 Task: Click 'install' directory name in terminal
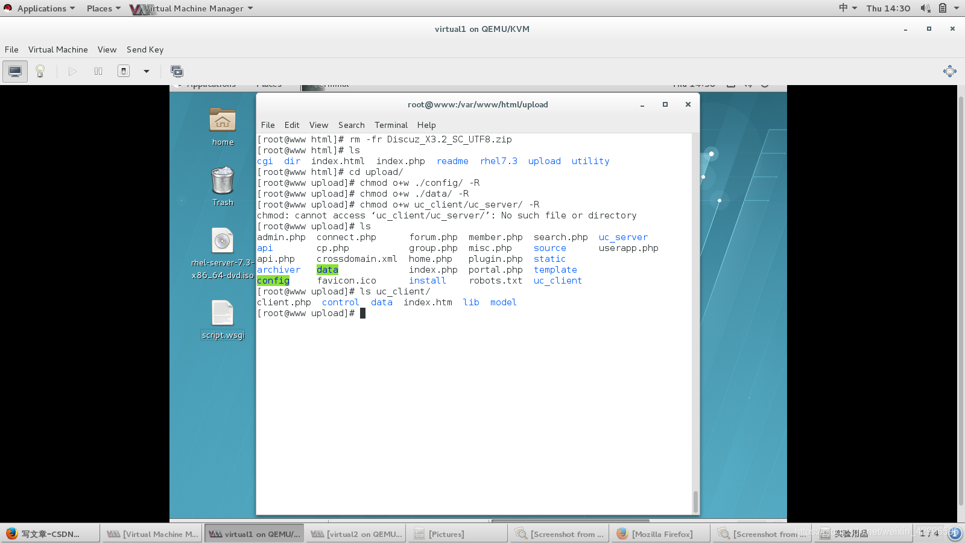coord(428,281)
